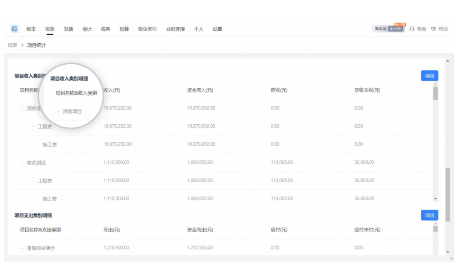Collapse 工程费 under 志达测试

pos(33,181)
